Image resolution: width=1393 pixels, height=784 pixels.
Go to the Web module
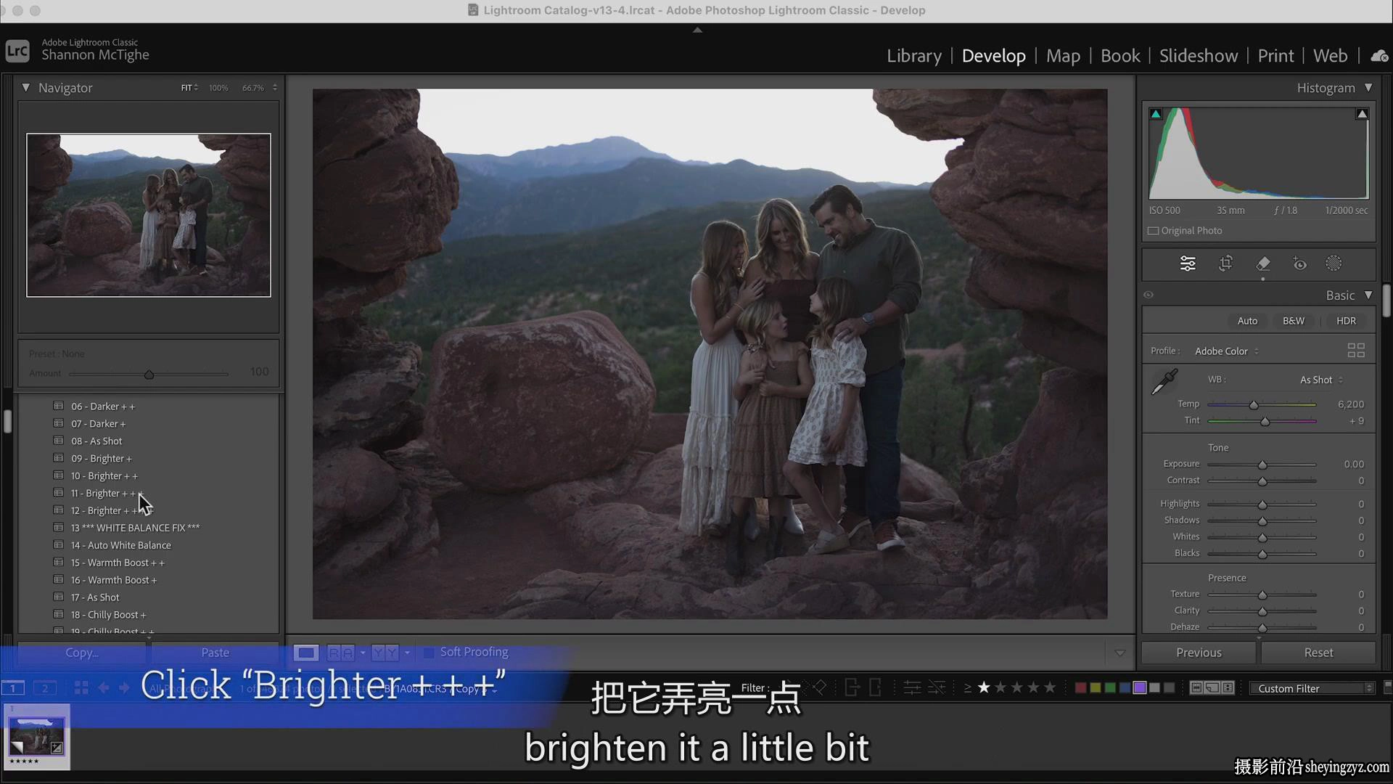tap(1330, 56)
